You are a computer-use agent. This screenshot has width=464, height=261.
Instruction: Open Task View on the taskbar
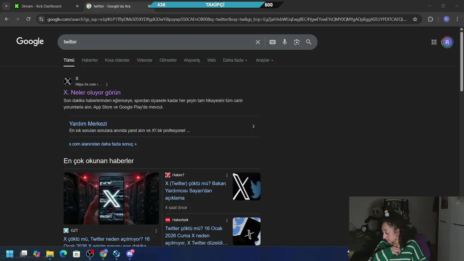tap(24, 253)
